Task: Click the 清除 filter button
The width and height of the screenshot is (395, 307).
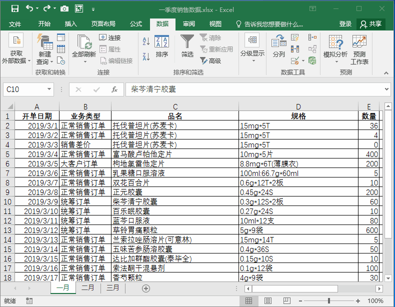Action: pos(210,38)
